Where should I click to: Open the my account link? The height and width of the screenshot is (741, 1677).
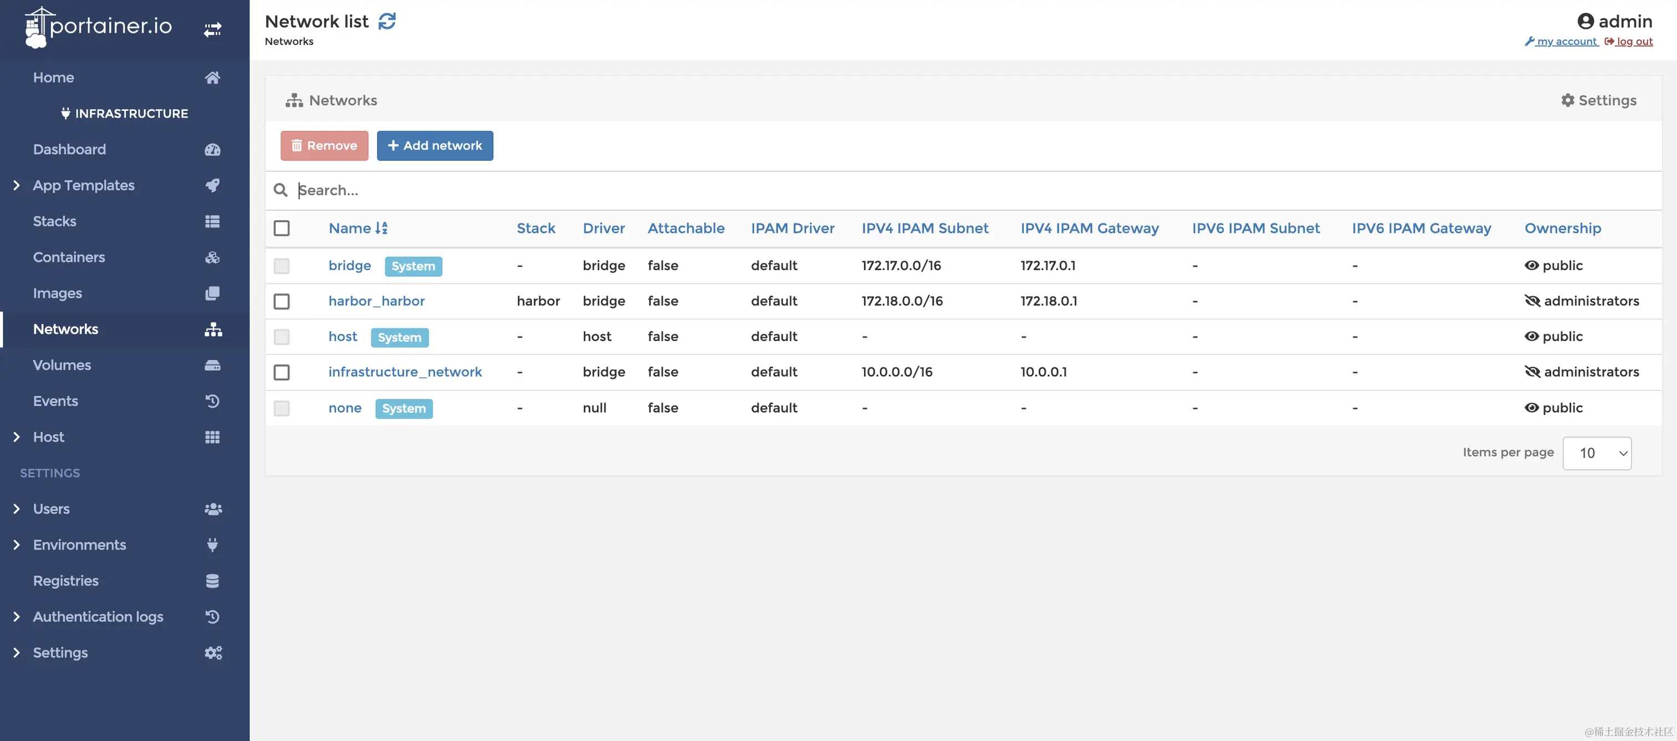[1561, 42]
